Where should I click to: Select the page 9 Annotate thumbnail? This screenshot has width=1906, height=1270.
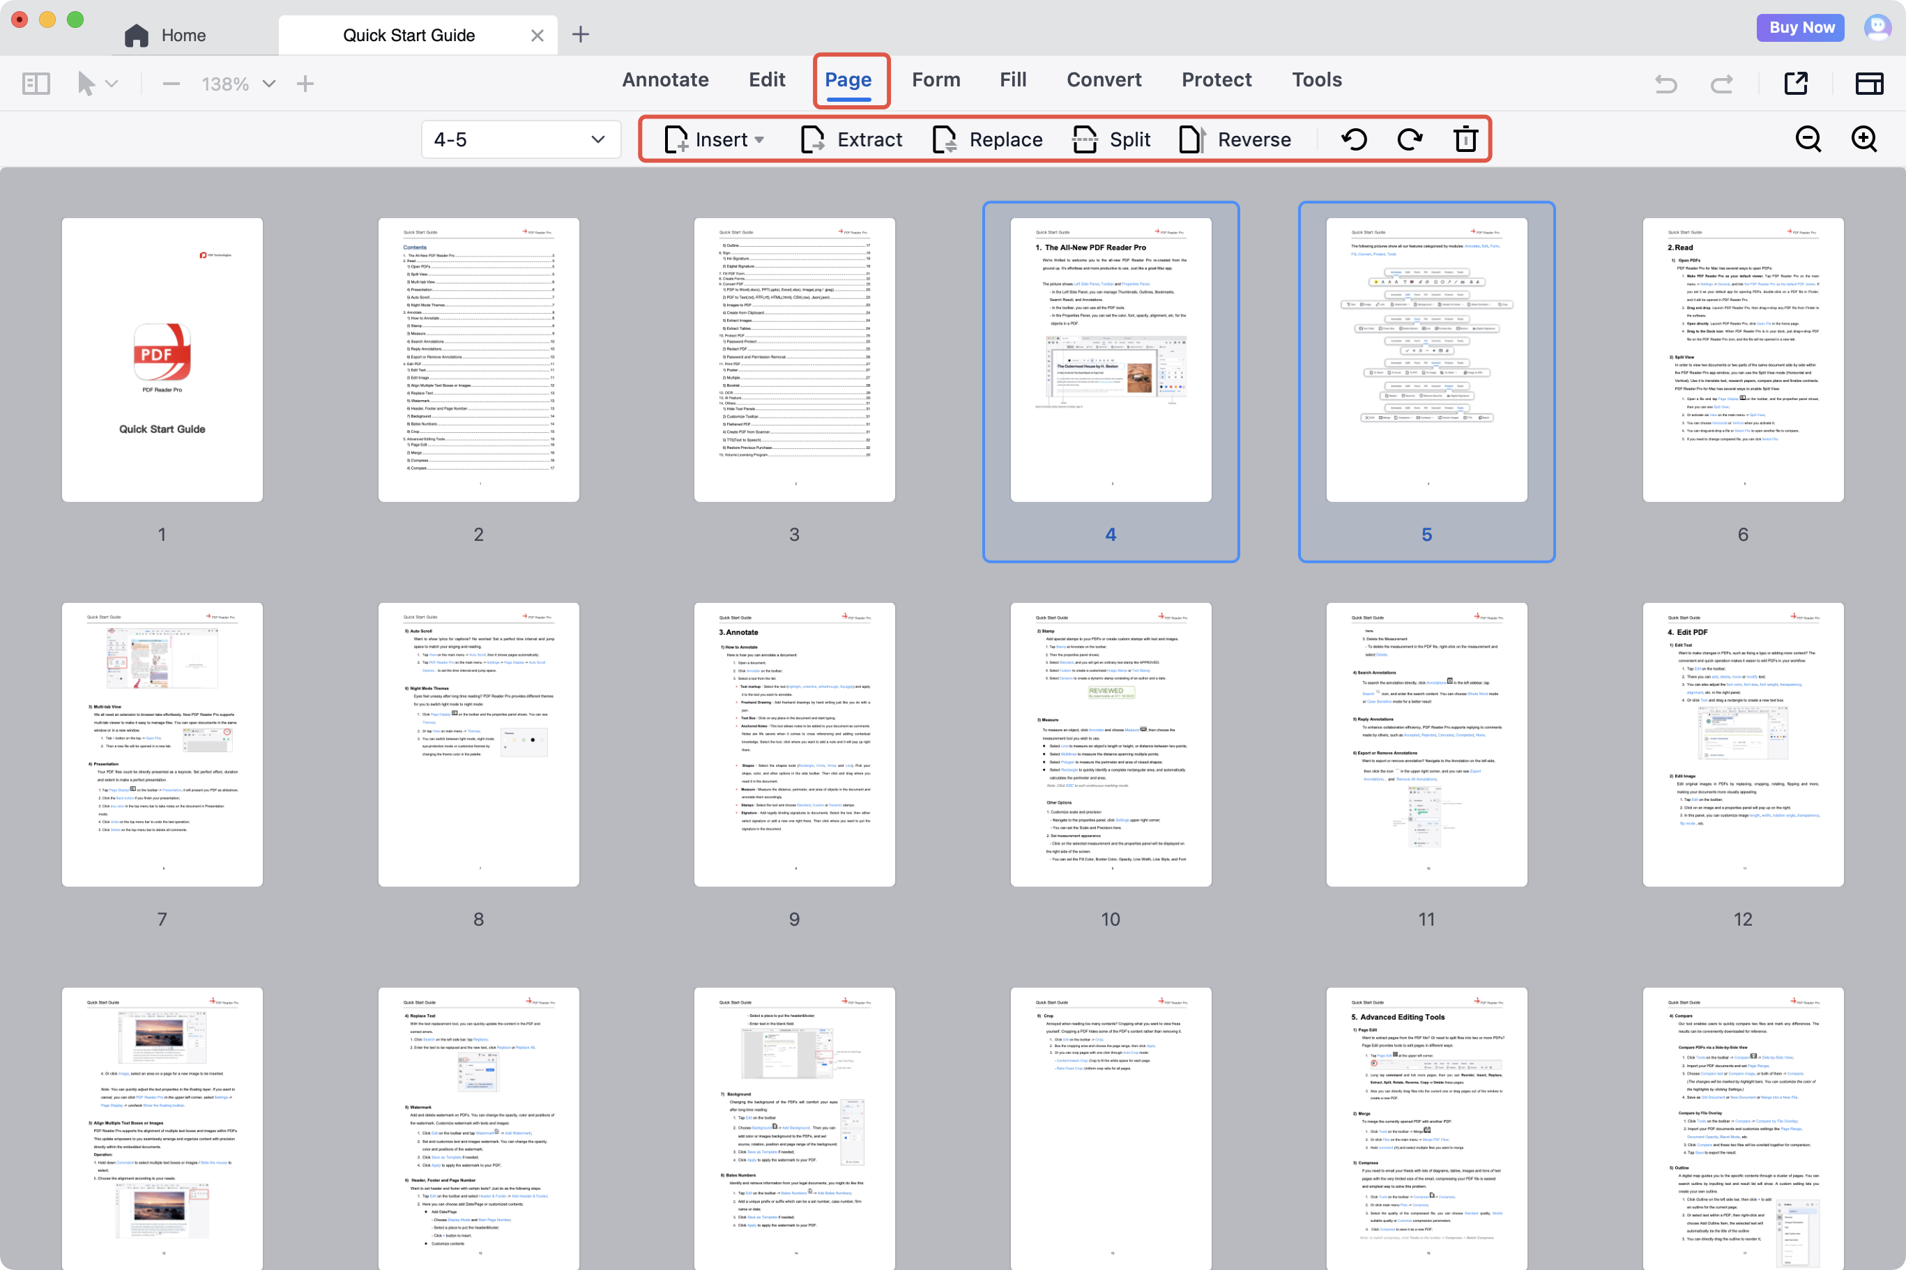click(x=794, y=744)
